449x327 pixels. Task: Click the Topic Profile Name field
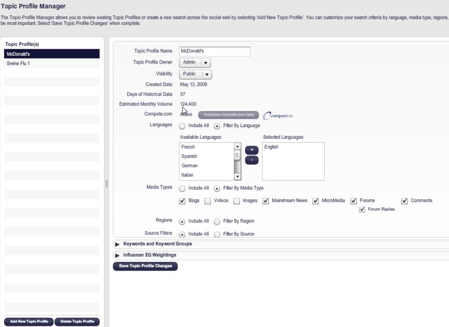point(215,51)
